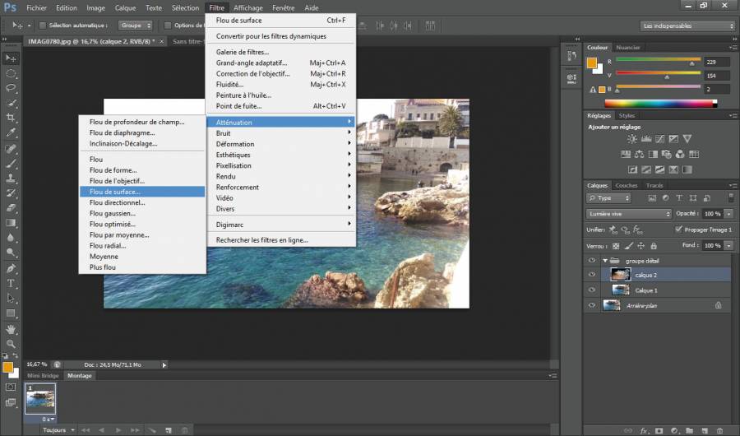Select the Zoom magnifier tool
Image resolution: width=740 pixels, height=436 pixels.
tap(11, 344)
